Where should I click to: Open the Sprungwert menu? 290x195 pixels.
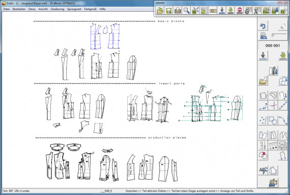click(x=74, y=9)
